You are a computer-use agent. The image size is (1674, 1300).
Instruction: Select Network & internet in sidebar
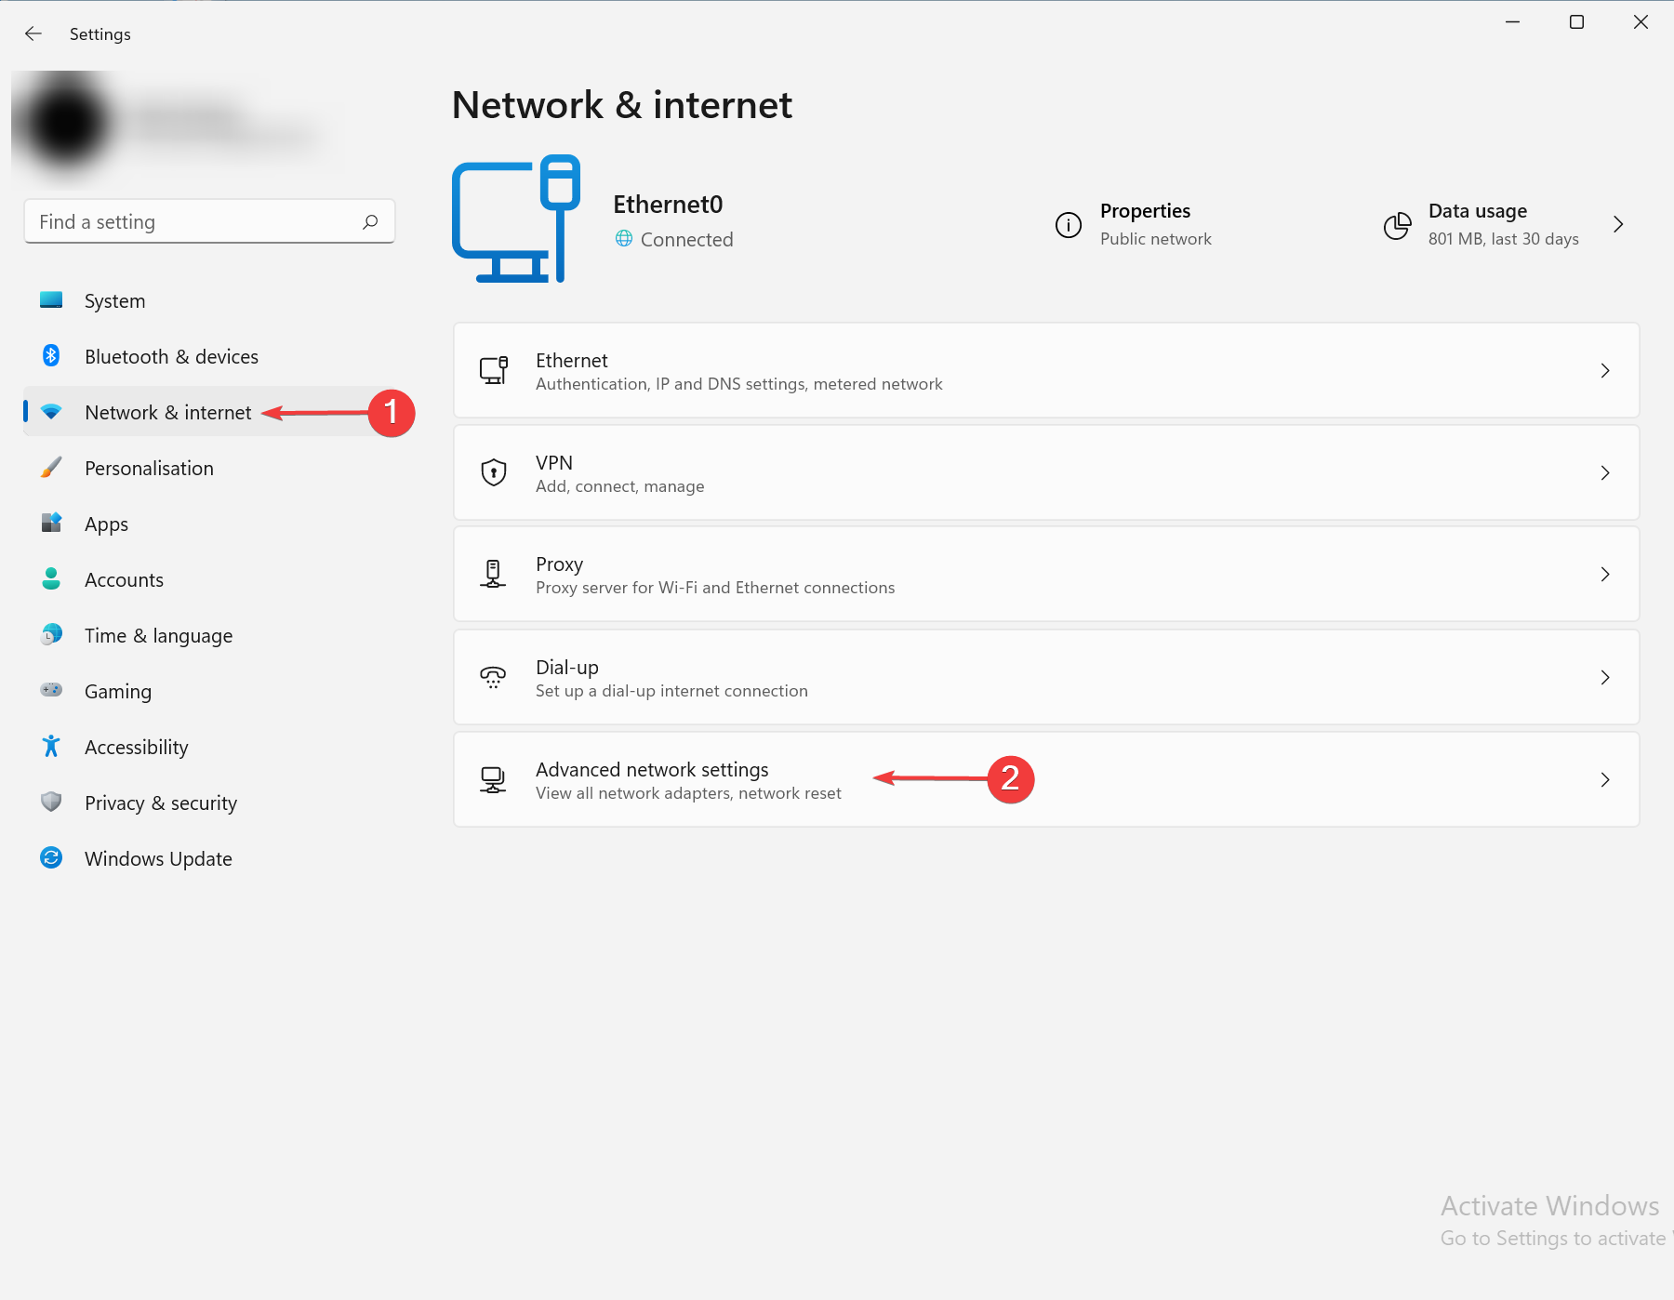click(x=209, y=412)
